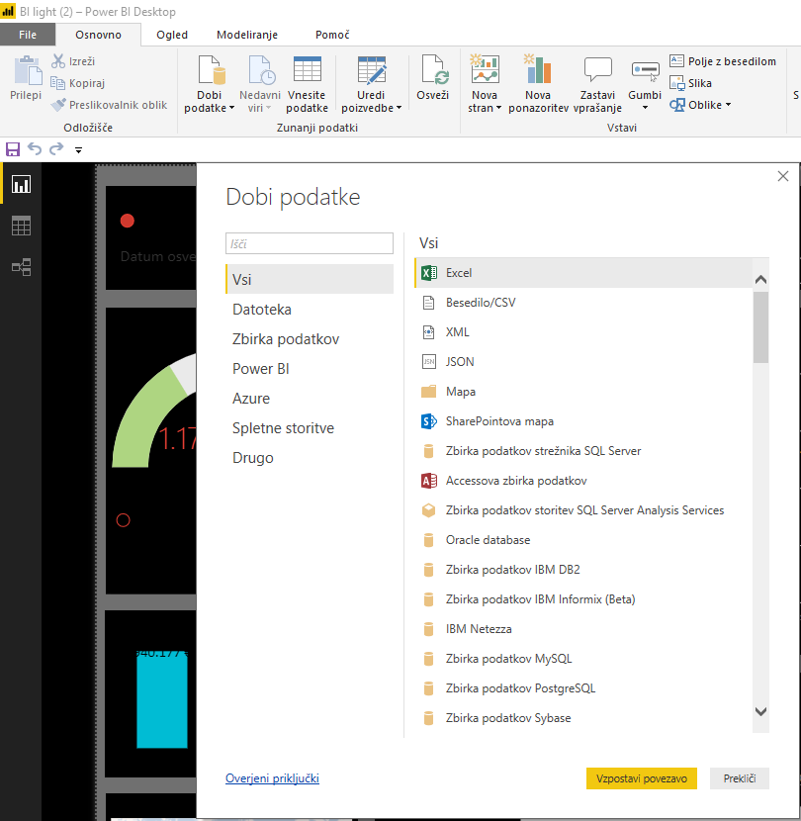
Task: Click the connector list scroll up arrow
Action: tap(760, 279)
